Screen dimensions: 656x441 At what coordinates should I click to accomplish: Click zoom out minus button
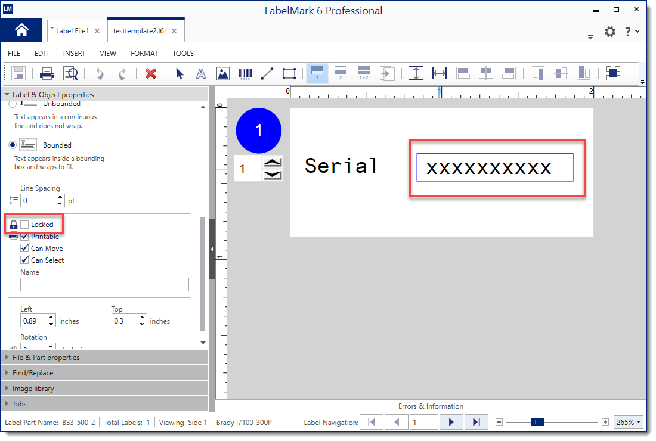(499, 422)
